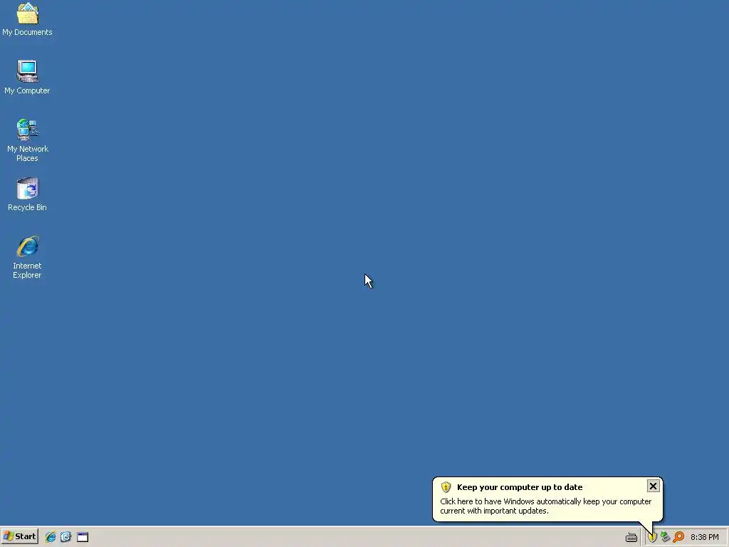Select the My Computer desktop icon

[x=27, y=77]
